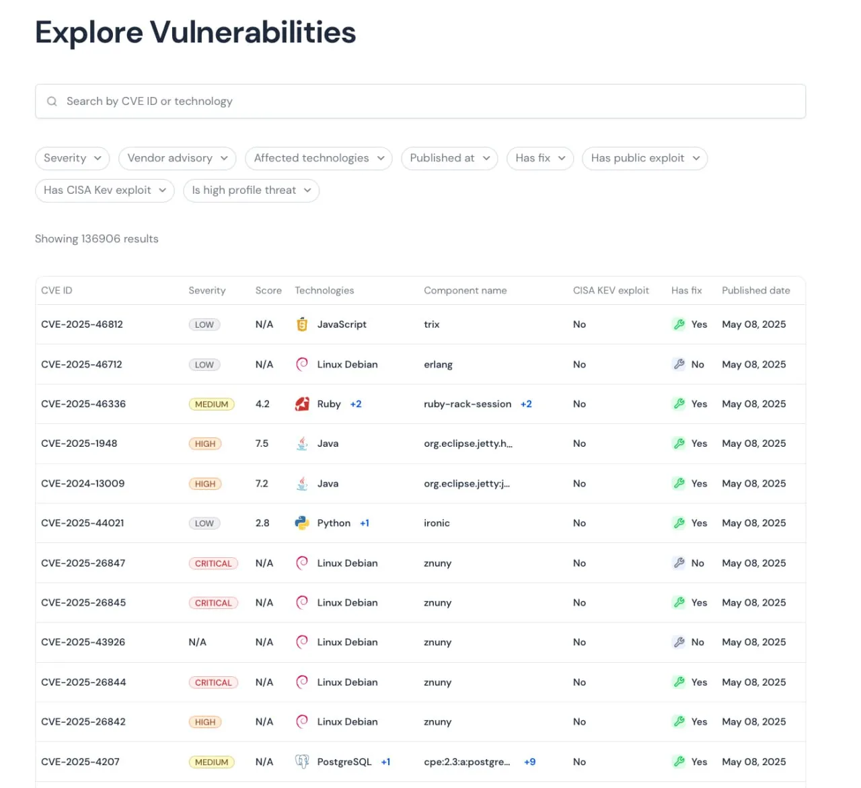Click the CRITICAL severity badge for CVE-2025-26847
This screenshot has width=861, height=788.
click(213, 563)
